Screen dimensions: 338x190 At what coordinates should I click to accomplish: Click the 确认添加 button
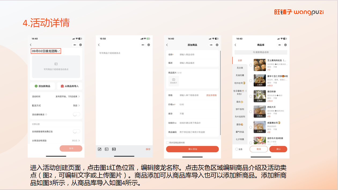[192, 149]
